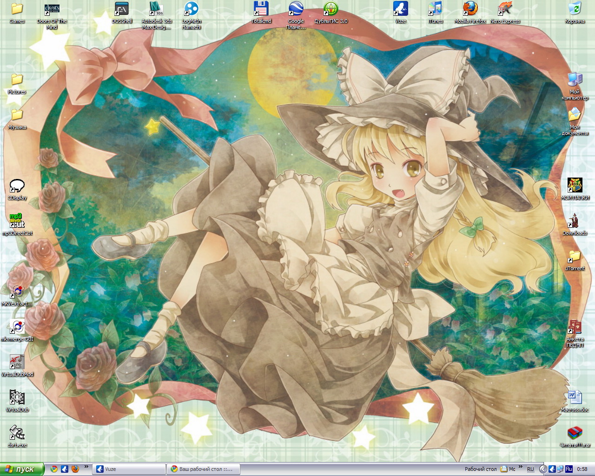Click the Рабочий стол toolbar label
595x476 pixels.
[481, 469]
